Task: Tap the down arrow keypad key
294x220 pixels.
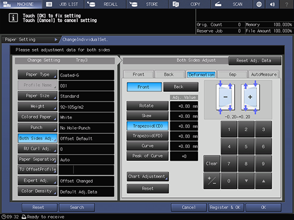Action: (246, 181)
